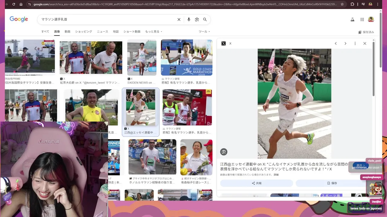Open the ショッピング tab
This screenshot has height=217, width=387.
pos(83,32)
